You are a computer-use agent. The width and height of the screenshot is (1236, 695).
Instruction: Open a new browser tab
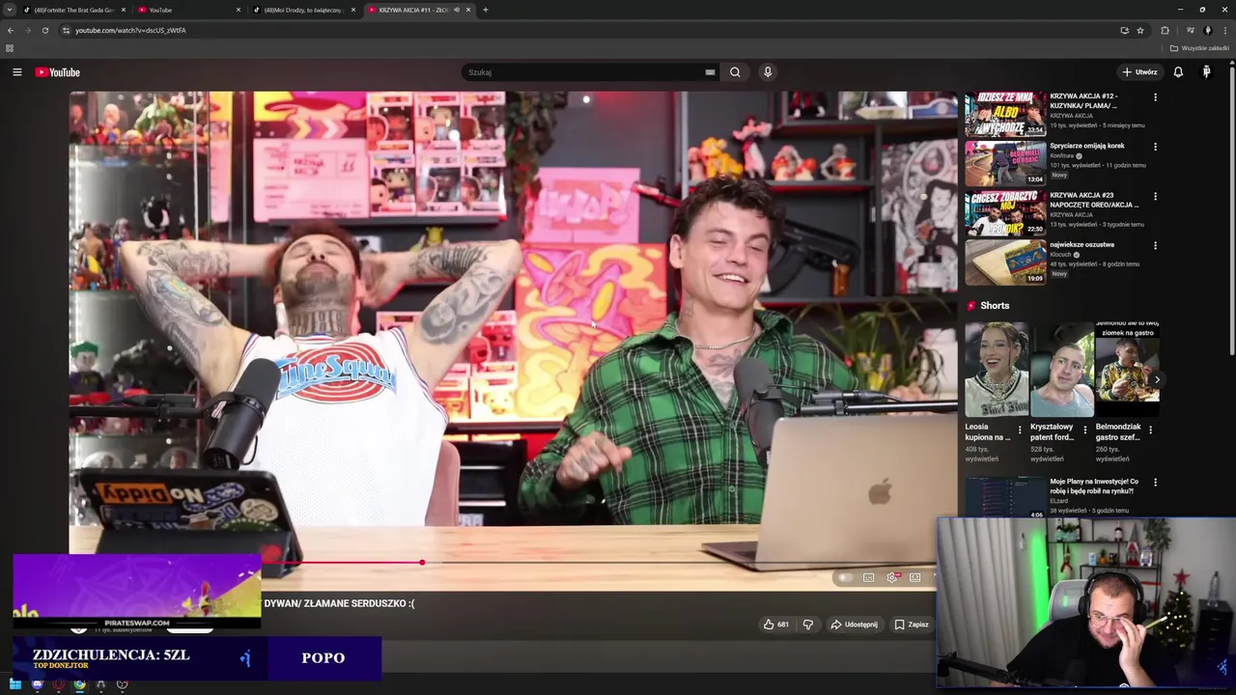pyautogui.click(x=485, y=10)
